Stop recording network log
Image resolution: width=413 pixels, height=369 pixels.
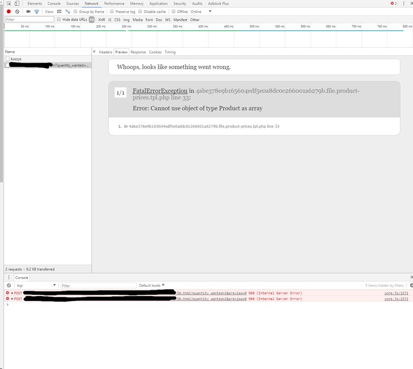pos(9,12)
